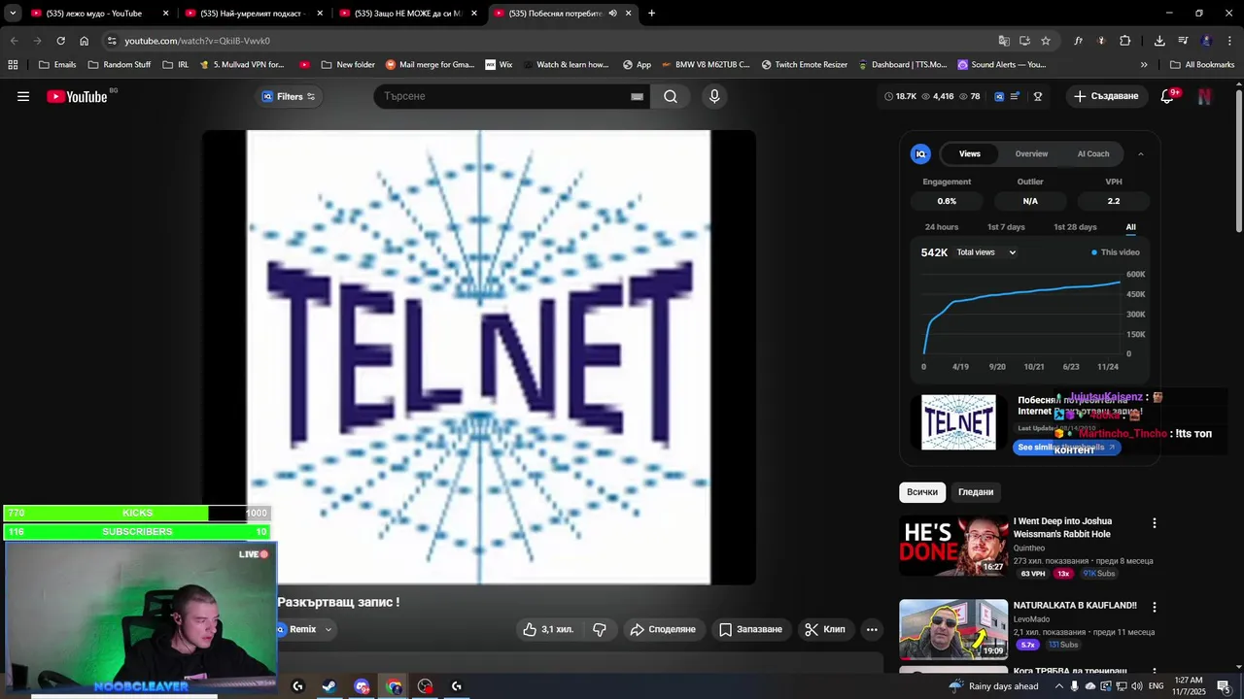Click the address bar URL

click(197, 41)
